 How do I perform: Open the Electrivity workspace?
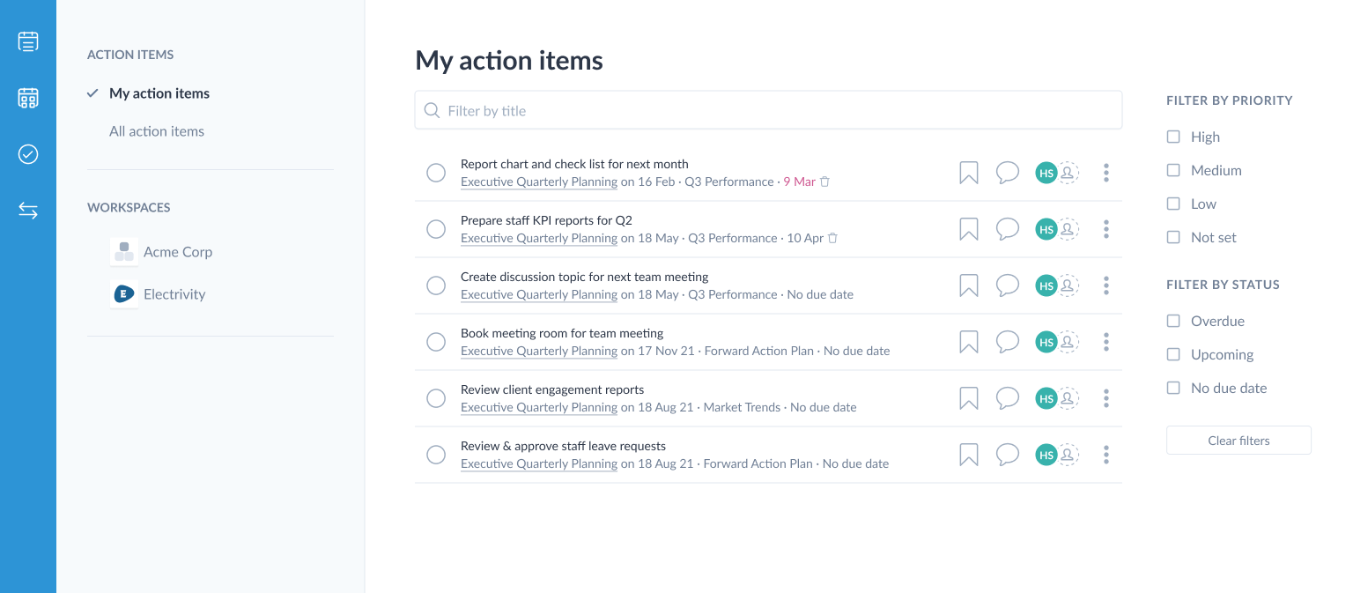point(174,294)
